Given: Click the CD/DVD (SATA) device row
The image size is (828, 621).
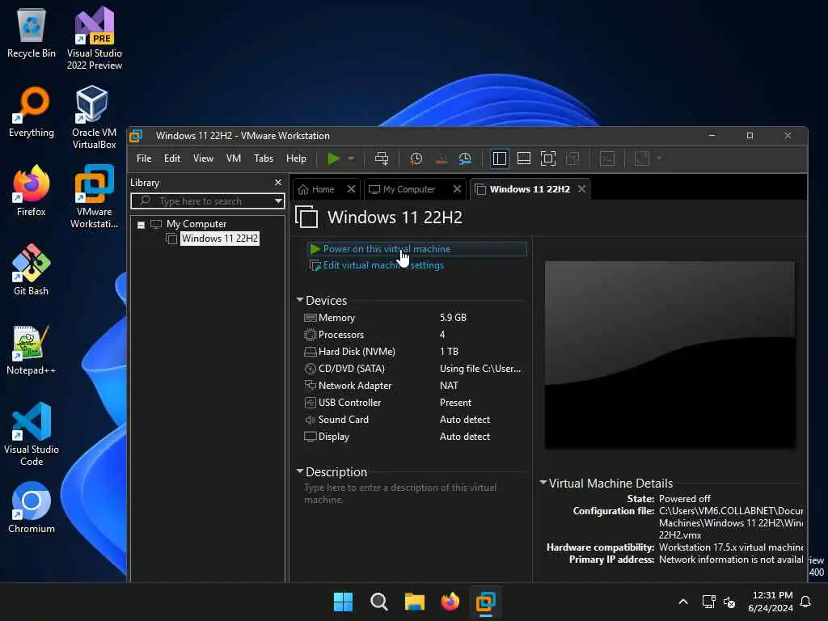Looking at the screenshot, I should point(413,369).
